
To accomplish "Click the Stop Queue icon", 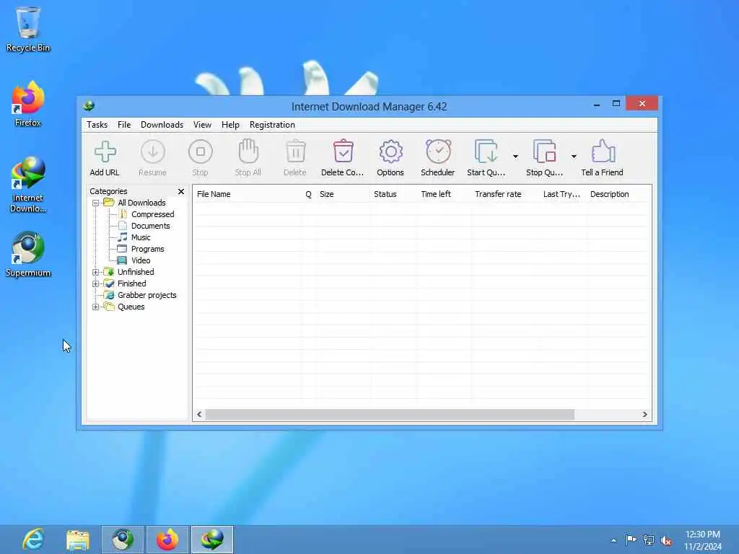I will pyautogui.click(x=544, y=151).
